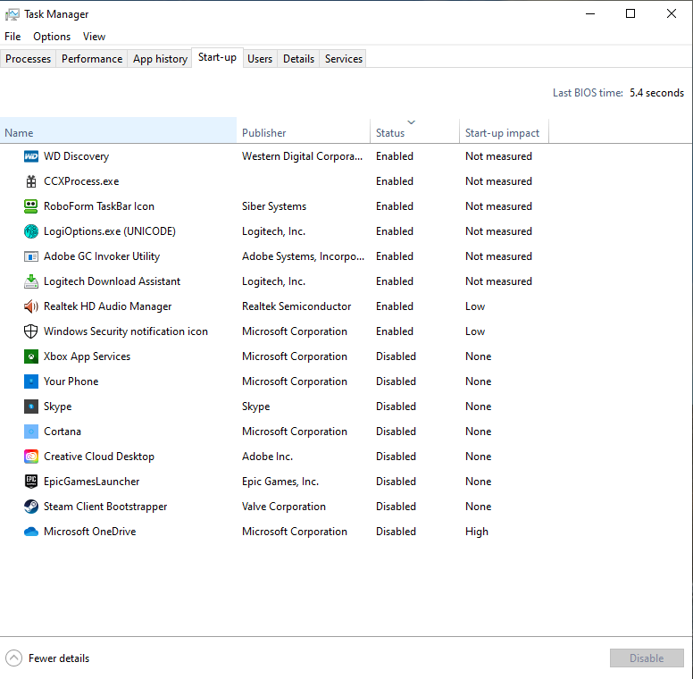Screen dimensions: 693x679
Task: Select the Logitech Download Assistant icon
Action: (x=31, y=281)
